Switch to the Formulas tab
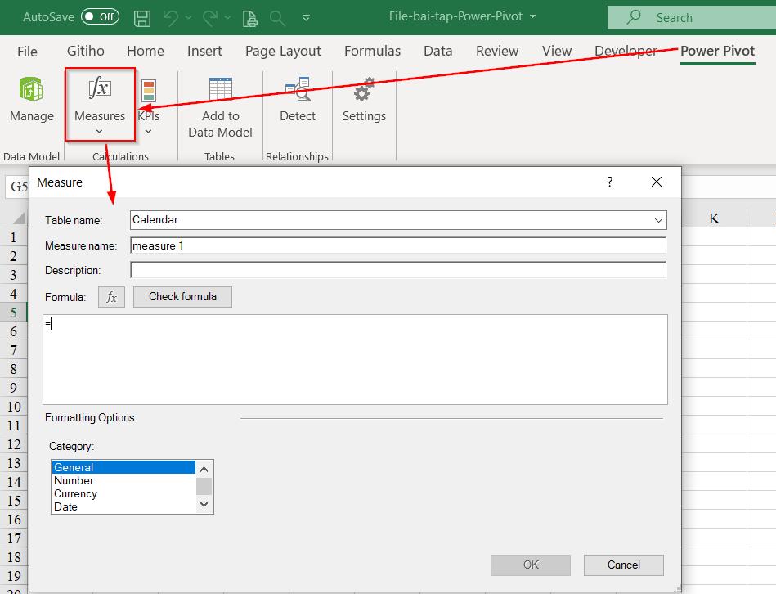 [x=372, y=51]
